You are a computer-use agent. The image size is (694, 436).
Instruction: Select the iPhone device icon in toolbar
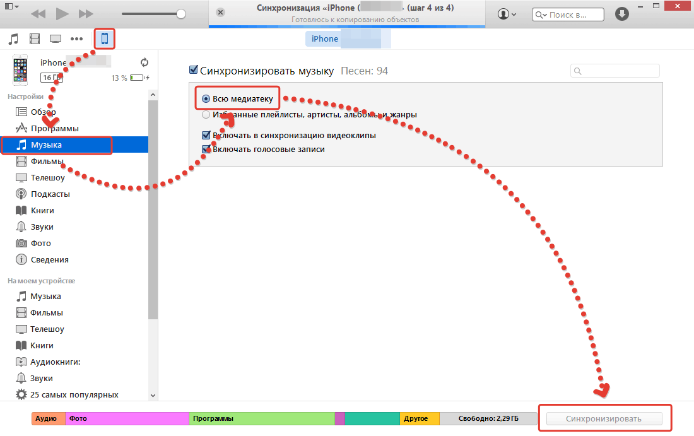(x=105, y=38)
